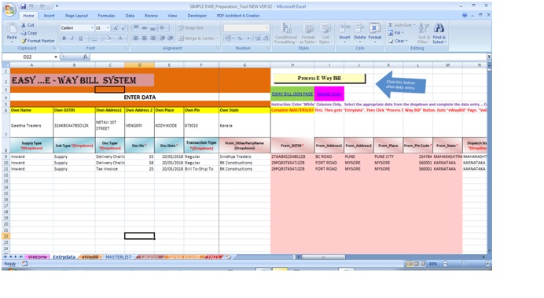This screenshot has height=298, width=544.
Task: Select the Format Painter tool
Action: coord(38,41)
